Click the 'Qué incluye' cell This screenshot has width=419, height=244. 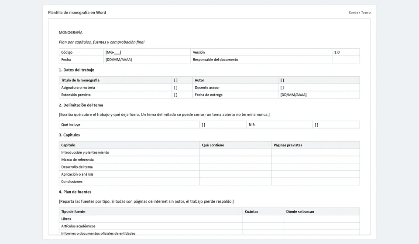pyautogui.click(x=129, y=125)
